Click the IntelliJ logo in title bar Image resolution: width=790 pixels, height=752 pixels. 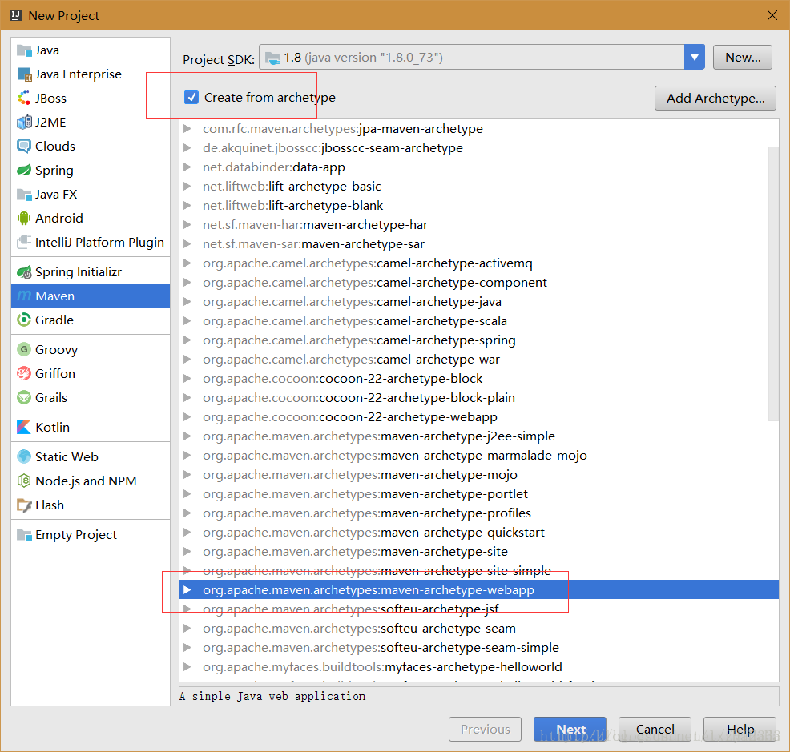coord(15,15)
